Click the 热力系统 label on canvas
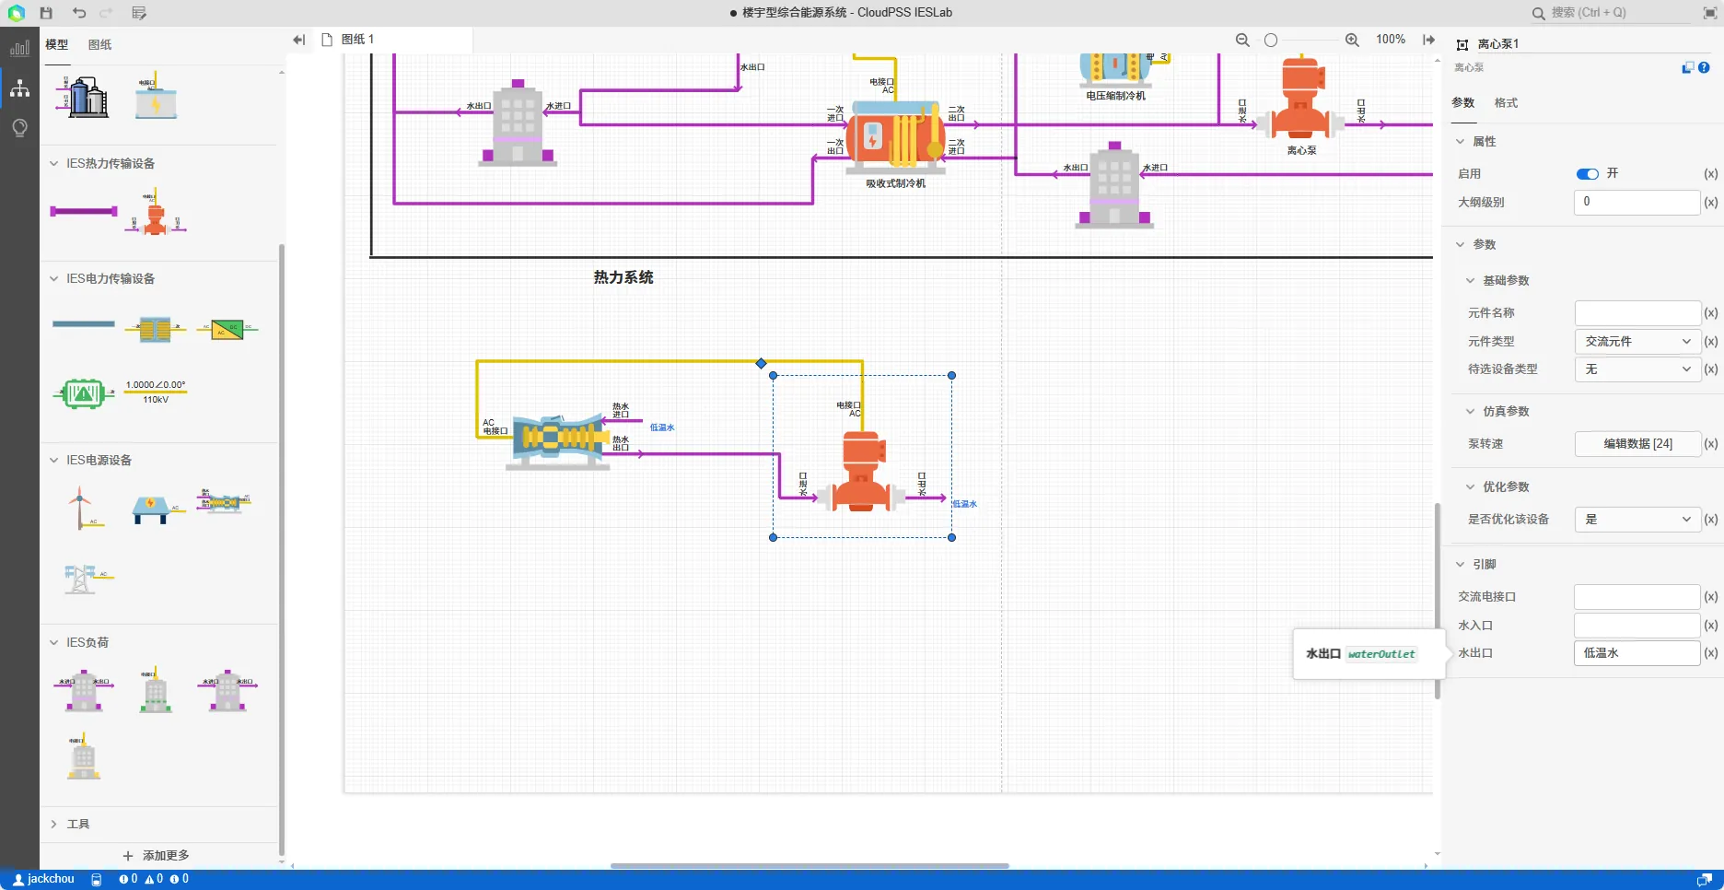Viewport: 1724px width, 890px height. (x=623, y=277)
